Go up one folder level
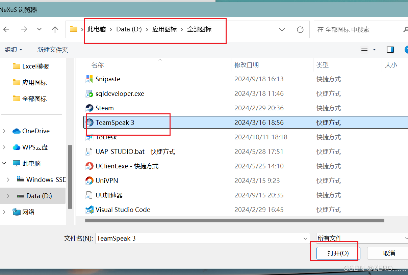The height and width of the screenshot is (275, 408). (55, 29)
